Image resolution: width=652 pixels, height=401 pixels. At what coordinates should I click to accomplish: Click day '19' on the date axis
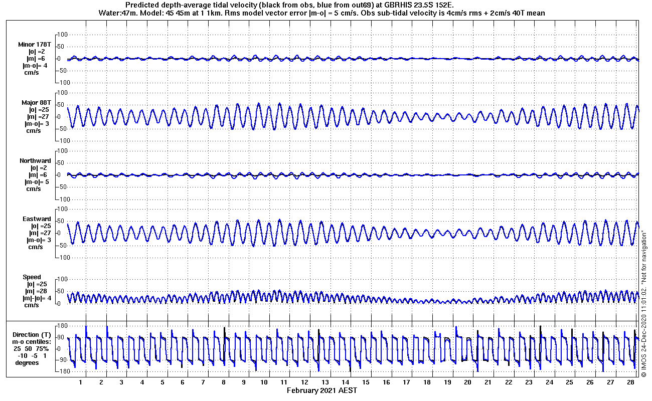point(447,382)
